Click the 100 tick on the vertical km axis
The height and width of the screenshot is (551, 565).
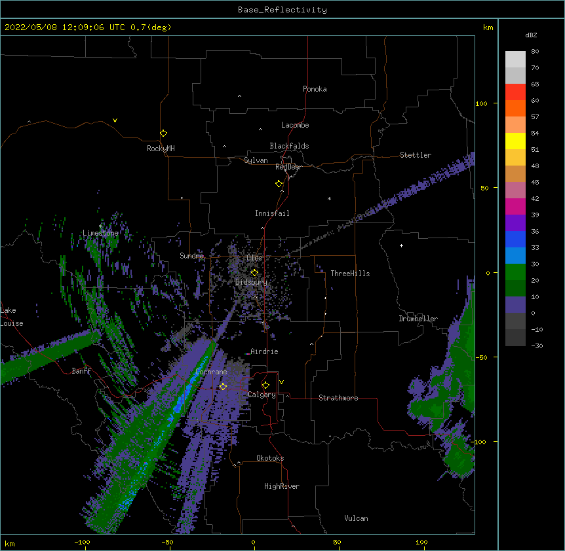[481, 103]
